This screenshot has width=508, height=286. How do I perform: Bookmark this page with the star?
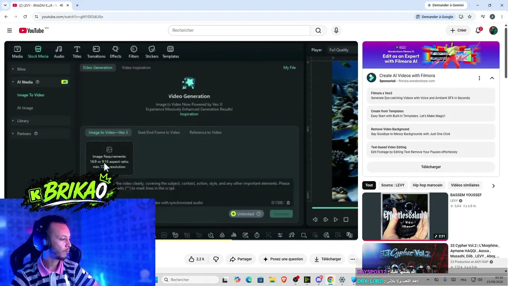pos(470,17)
